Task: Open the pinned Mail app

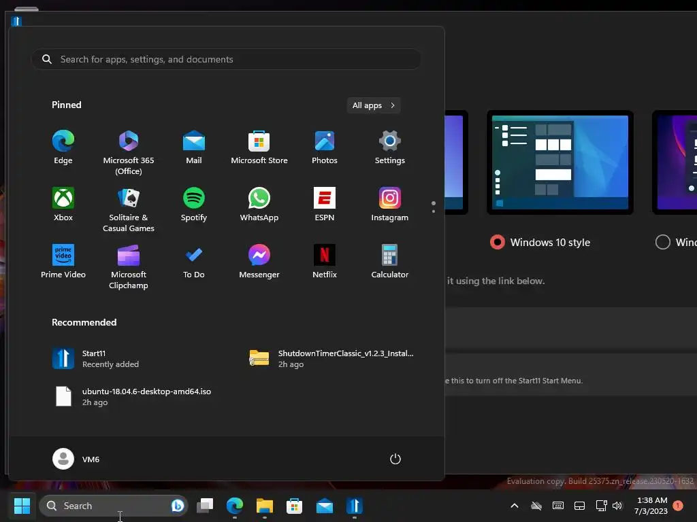Action: 194,147
